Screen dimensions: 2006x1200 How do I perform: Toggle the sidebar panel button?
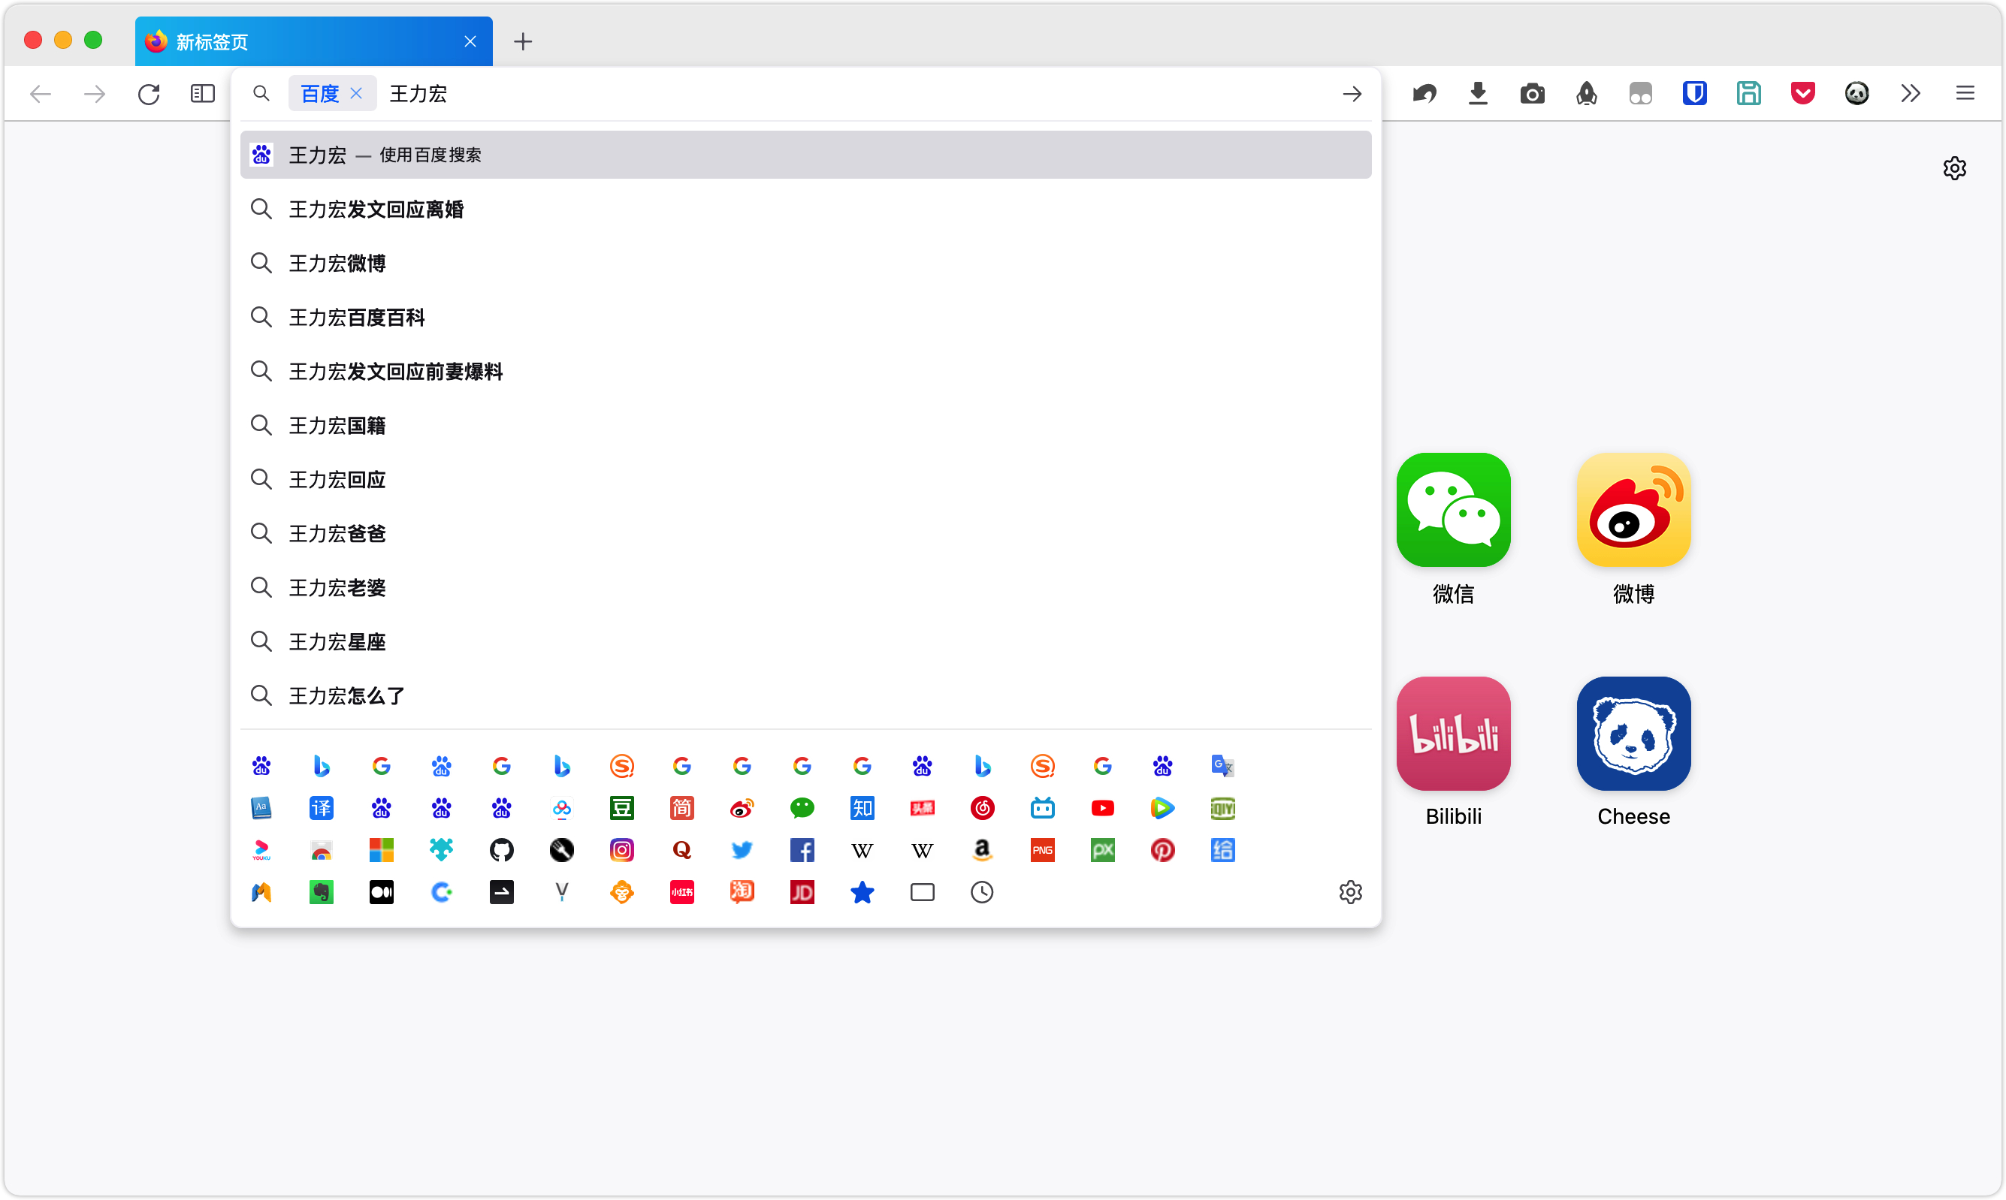click(x=202, y=94)
